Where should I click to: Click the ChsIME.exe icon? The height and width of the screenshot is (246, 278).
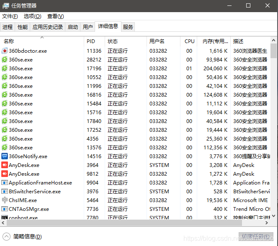(x=5, y=200)
